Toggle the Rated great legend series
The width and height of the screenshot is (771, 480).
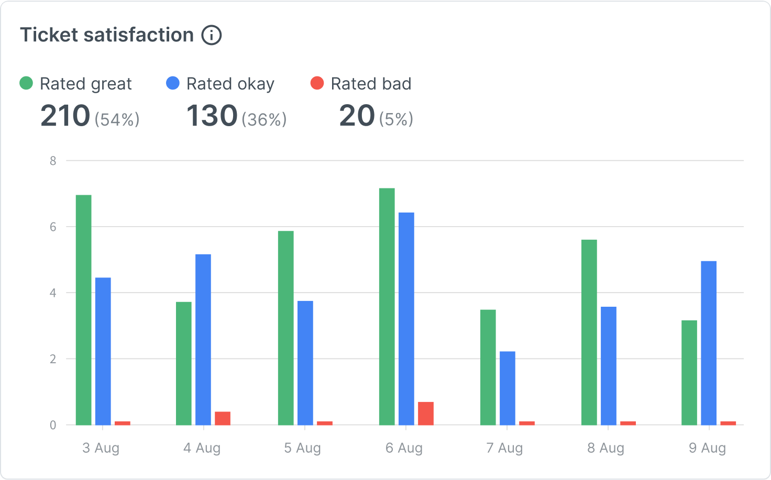[85, 84]
